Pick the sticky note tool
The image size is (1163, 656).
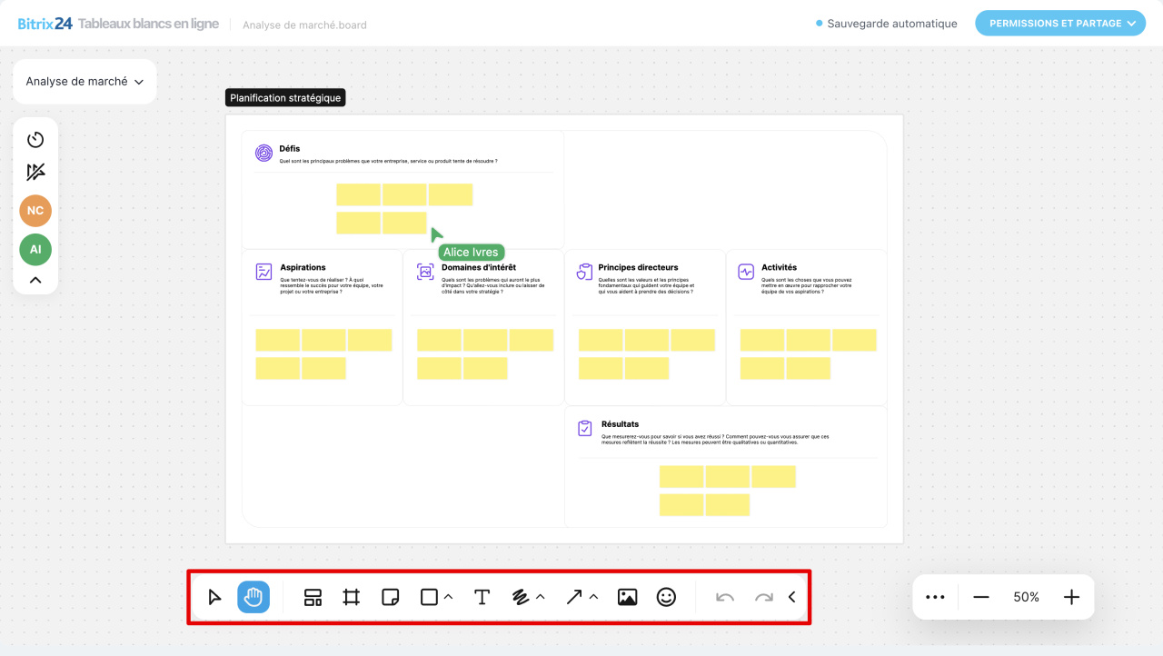(x=391, y=597)
